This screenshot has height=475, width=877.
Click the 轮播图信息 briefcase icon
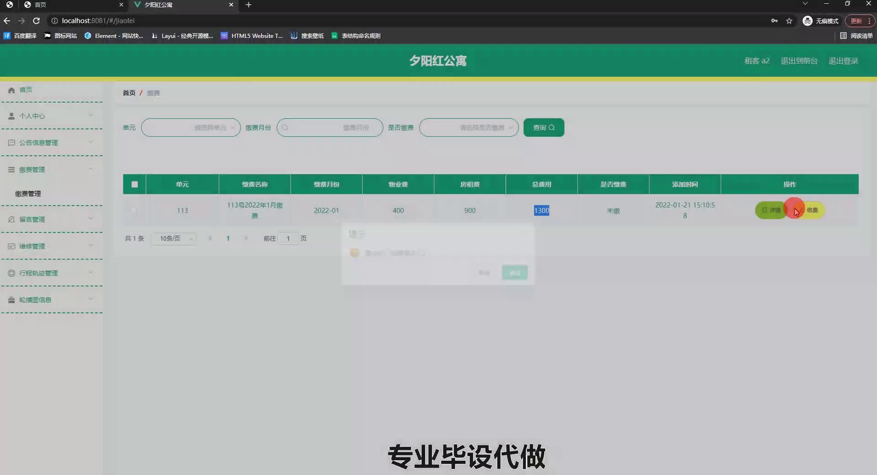pos(11,300)
